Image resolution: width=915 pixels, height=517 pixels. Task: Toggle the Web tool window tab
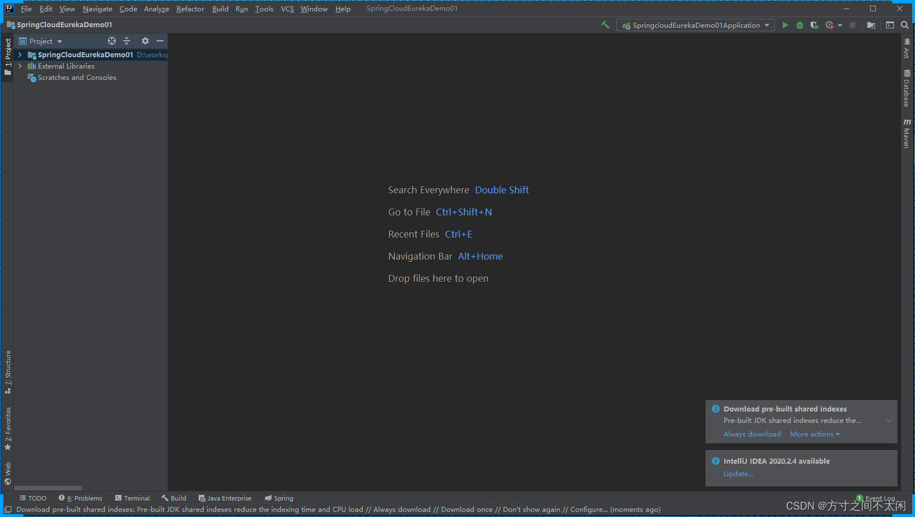coord(7,473)
